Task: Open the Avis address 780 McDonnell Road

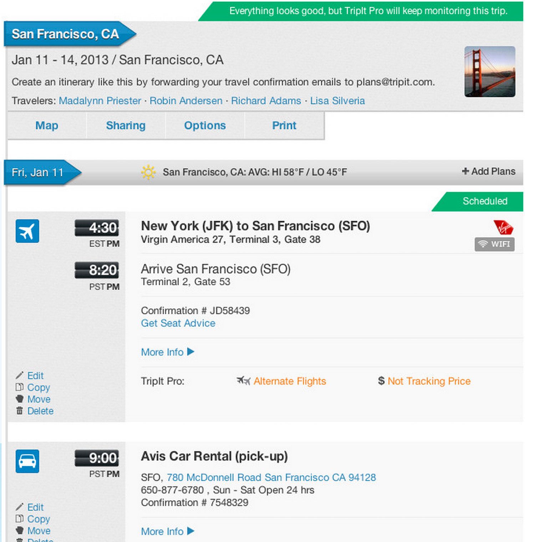Action: pos(271,477)
